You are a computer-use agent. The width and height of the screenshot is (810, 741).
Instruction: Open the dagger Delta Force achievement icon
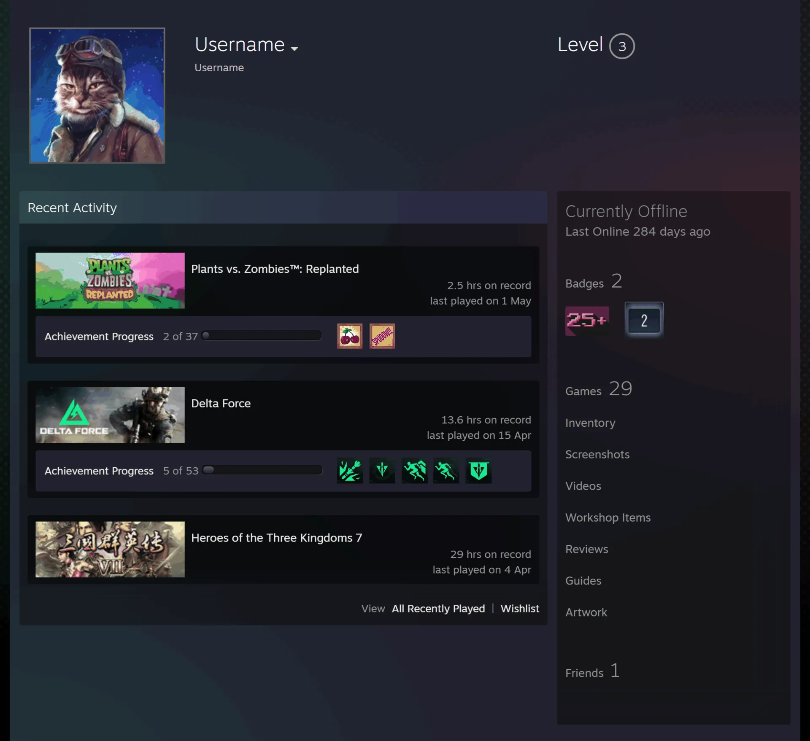coord(382,471)
